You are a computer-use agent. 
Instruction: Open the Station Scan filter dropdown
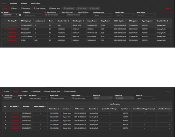124,98
